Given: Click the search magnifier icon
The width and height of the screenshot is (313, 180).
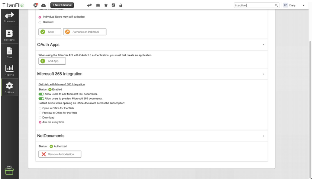Looking at the screenshot, I should tap(276, 5).
